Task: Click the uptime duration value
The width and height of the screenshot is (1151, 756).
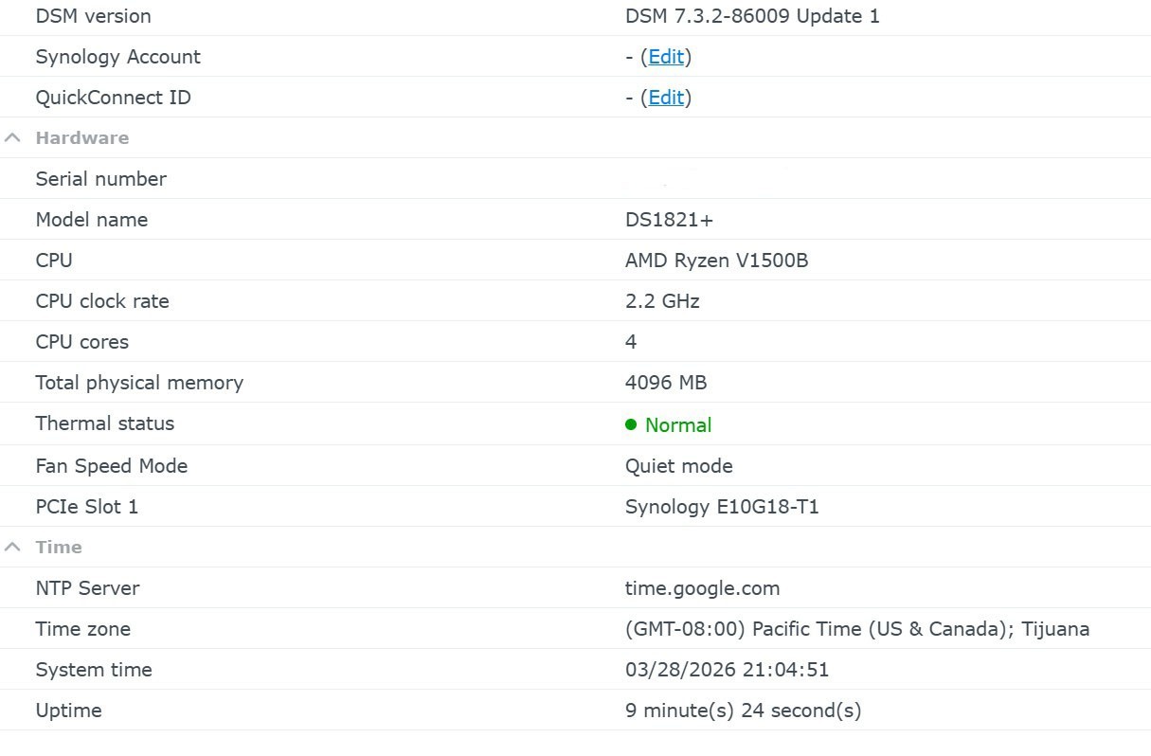Action: [743, 711]
